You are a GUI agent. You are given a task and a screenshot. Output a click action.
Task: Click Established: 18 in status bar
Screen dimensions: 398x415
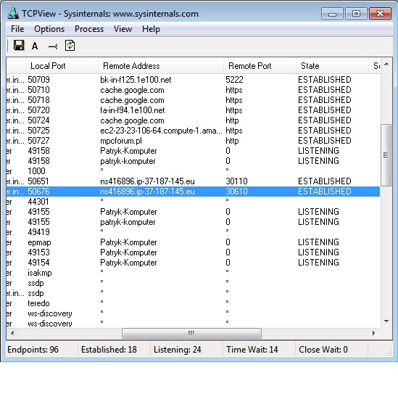point(109,350)
